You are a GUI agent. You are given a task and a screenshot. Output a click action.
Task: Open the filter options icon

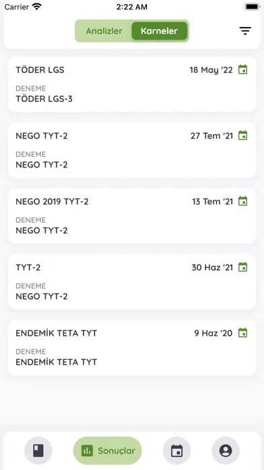(245, 31)
